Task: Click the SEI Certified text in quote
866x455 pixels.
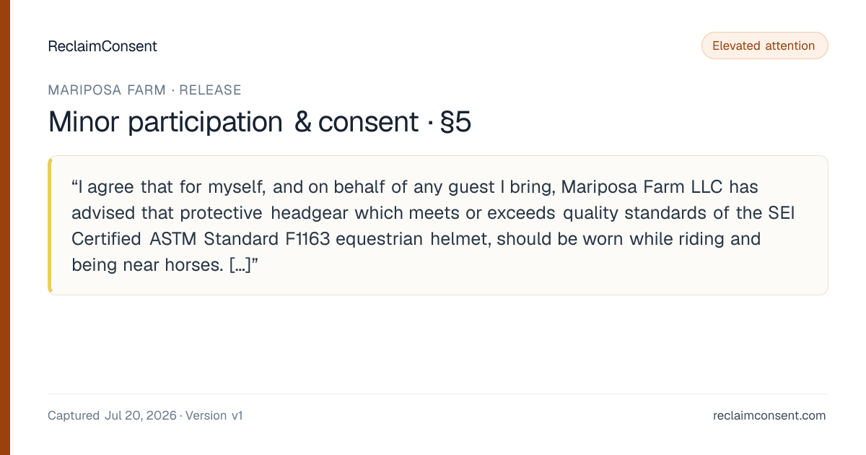Action: pos(429,226)
